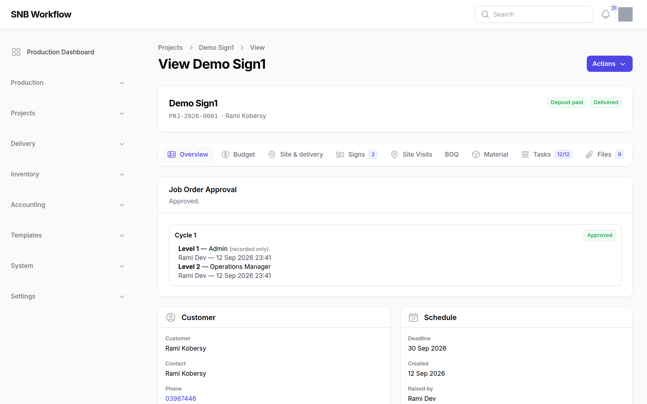Click the Tasks 12/12 count badge
This screenshot has width=647, height=404.
(563, 154)
